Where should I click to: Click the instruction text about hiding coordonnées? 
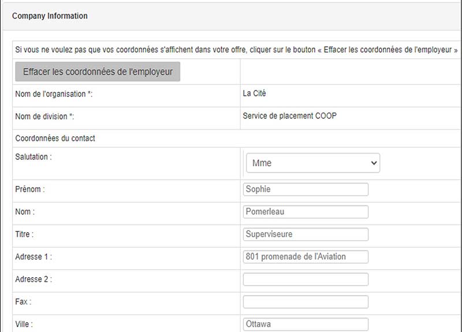click(236, 50)
